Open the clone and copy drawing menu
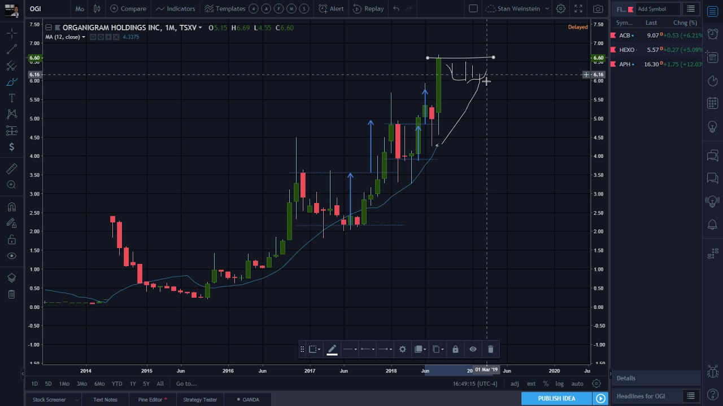This screenshot has height=406, width=723. 437,349
